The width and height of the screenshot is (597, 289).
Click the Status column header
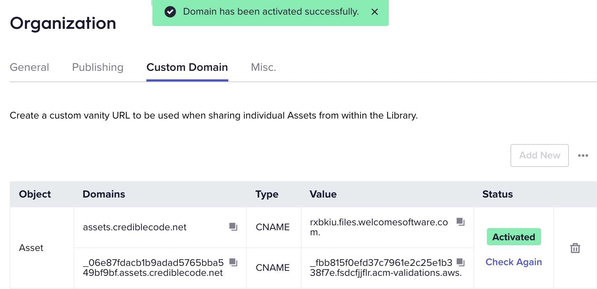pyautogui.click(x=498, y=194)
